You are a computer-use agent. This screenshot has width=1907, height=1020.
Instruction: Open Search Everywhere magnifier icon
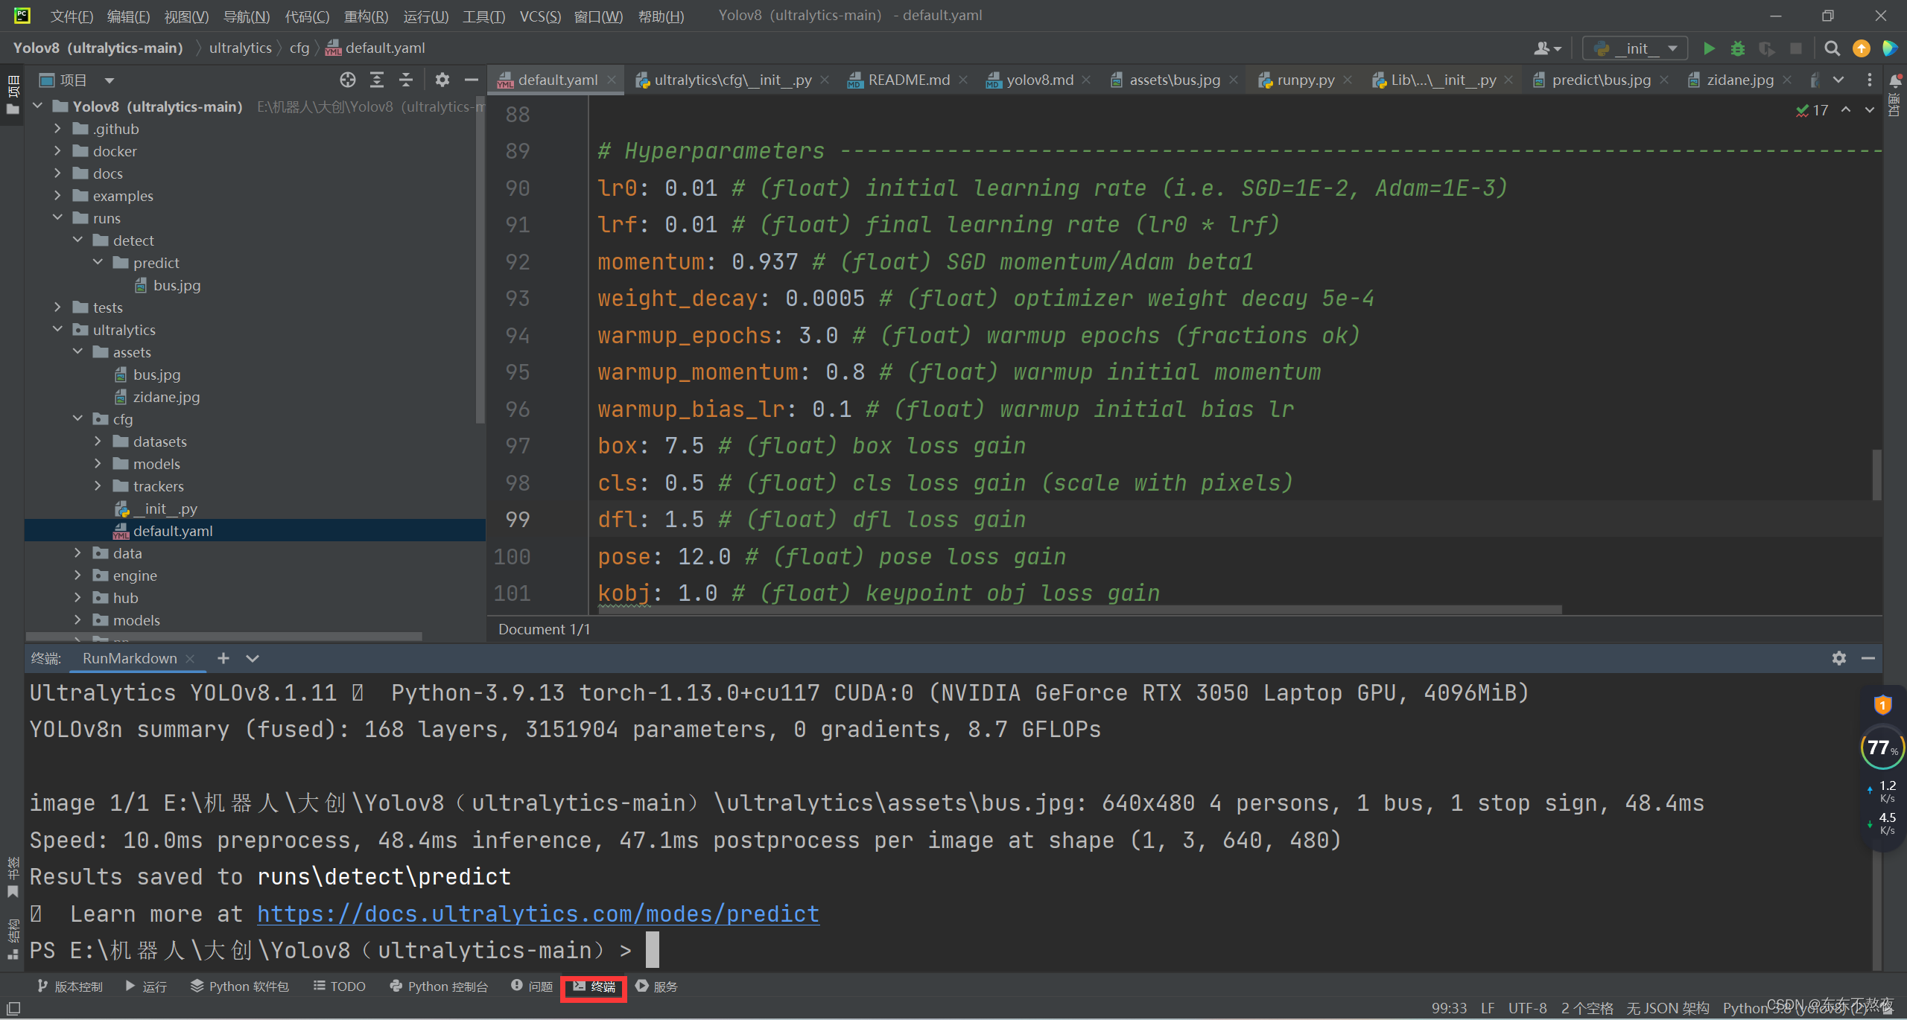click(x=1832, y=48)
